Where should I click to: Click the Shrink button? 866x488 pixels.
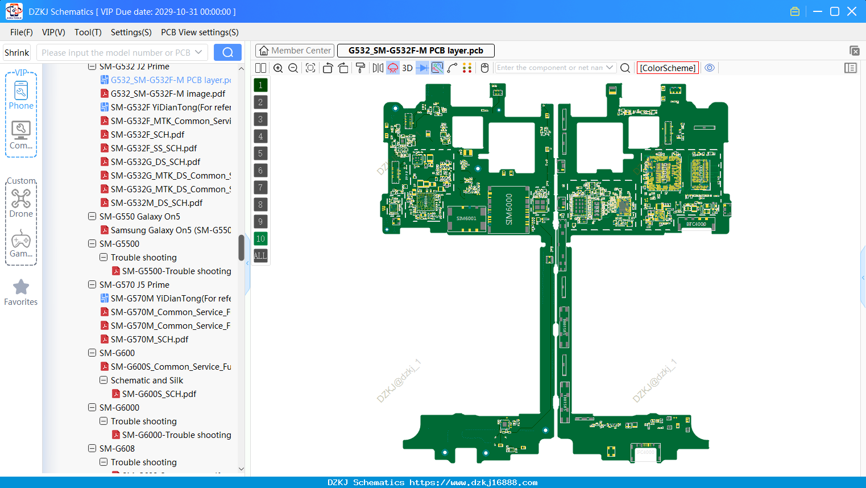point(17,52)
